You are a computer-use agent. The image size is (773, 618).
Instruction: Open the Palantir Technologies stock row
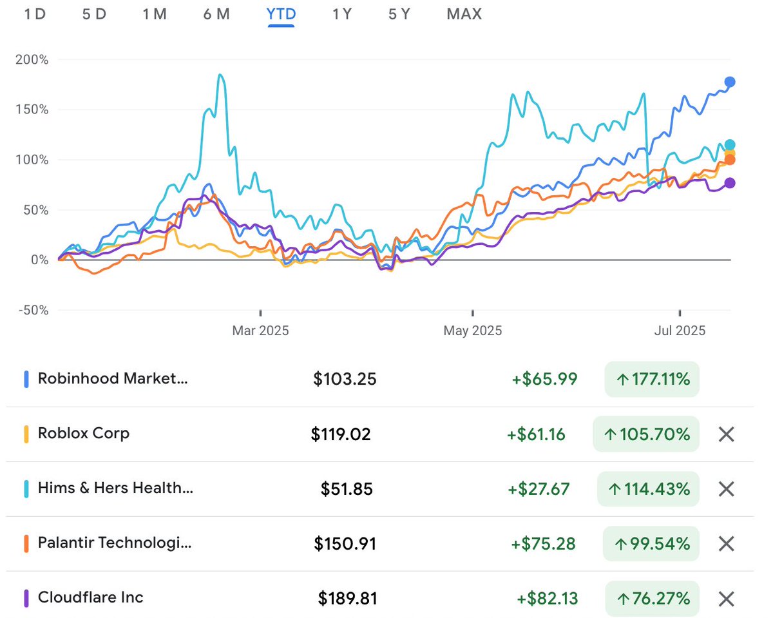pyautogui.click(x=380, y=544)
